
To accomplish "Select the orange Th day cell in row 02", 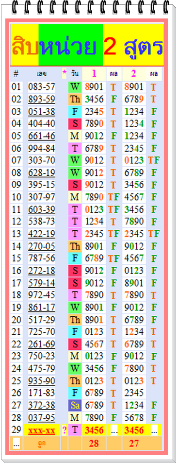I will (75, 99).
